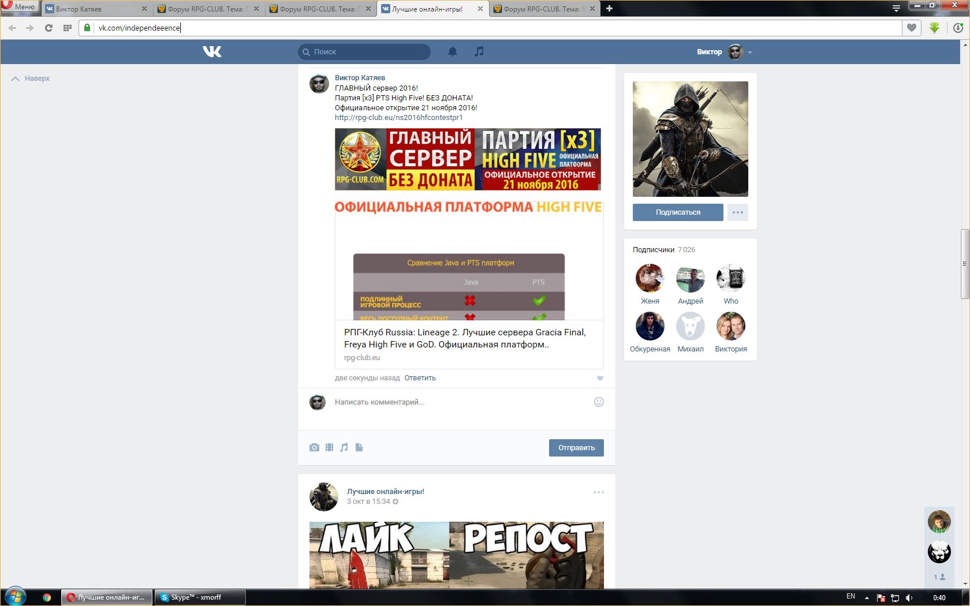Open emoji picker in comment field
This screenshot has width=970, height=606.
point(599,402)
